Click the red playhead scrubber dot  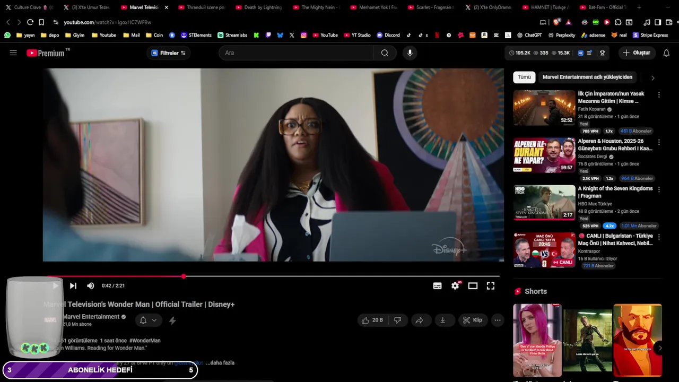pos(184,276)
